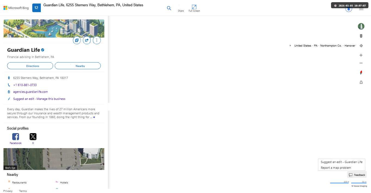
Task: Click the Nearby button
Action: (x=78, y=66)
